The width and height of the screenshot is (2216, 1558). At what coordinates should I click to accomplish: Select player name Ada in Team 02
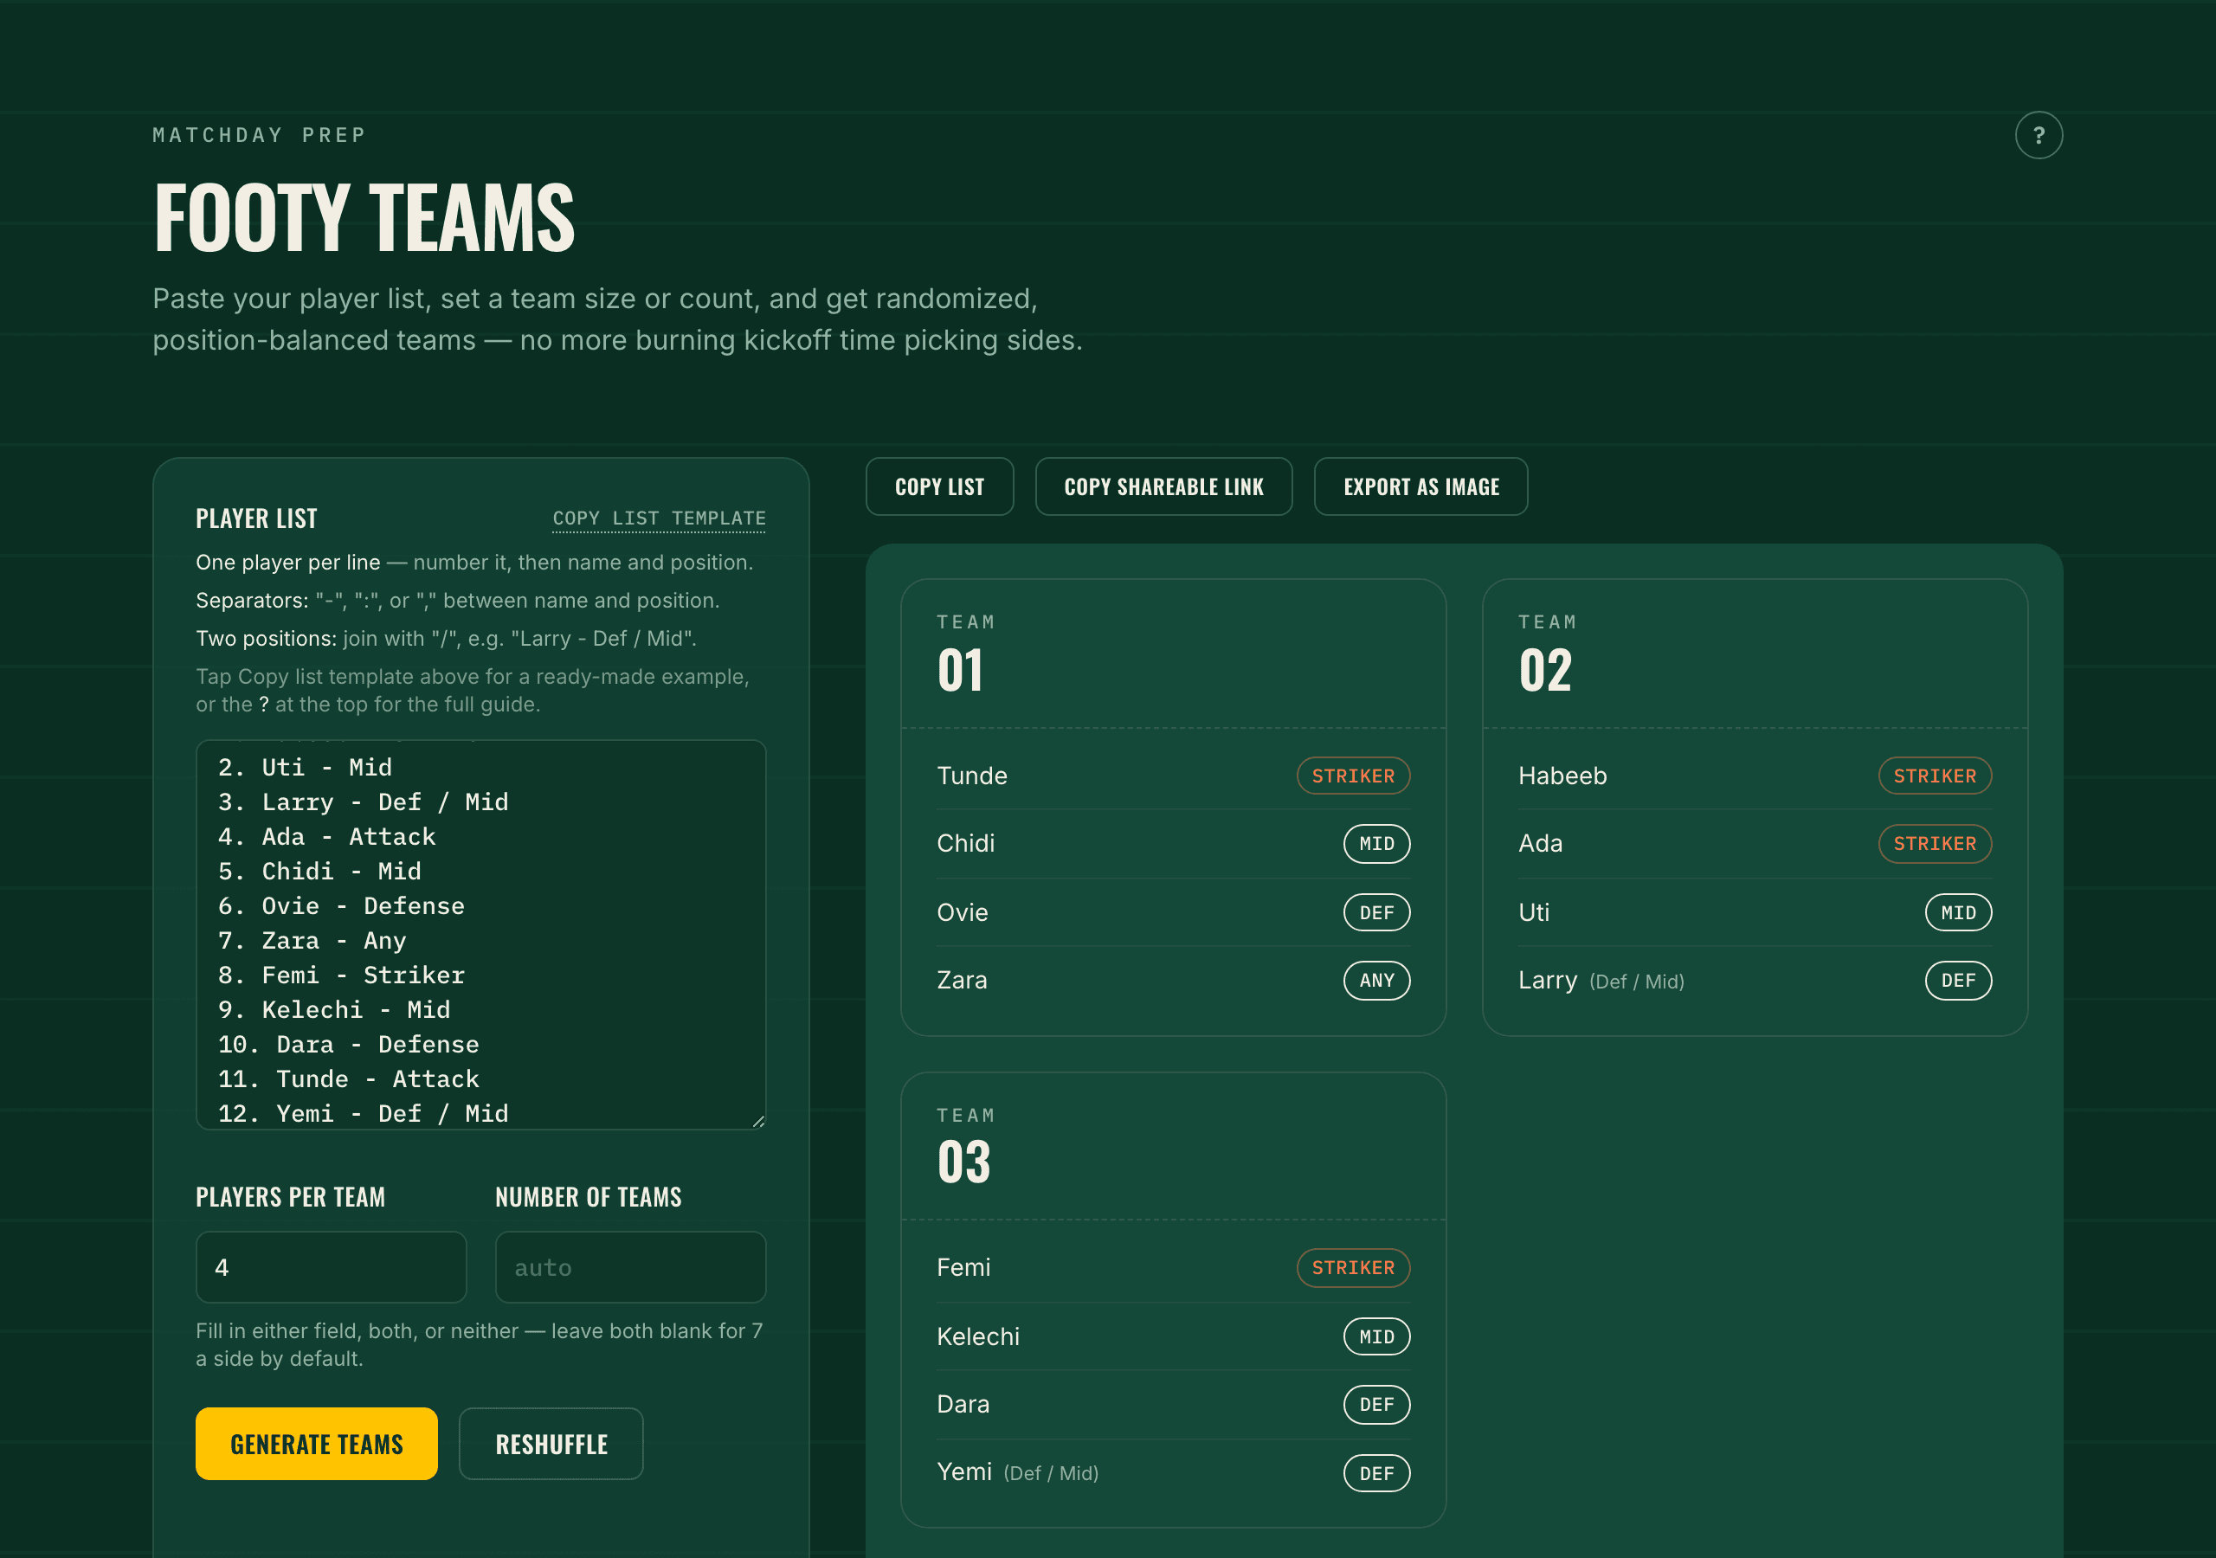point(1541,843)
